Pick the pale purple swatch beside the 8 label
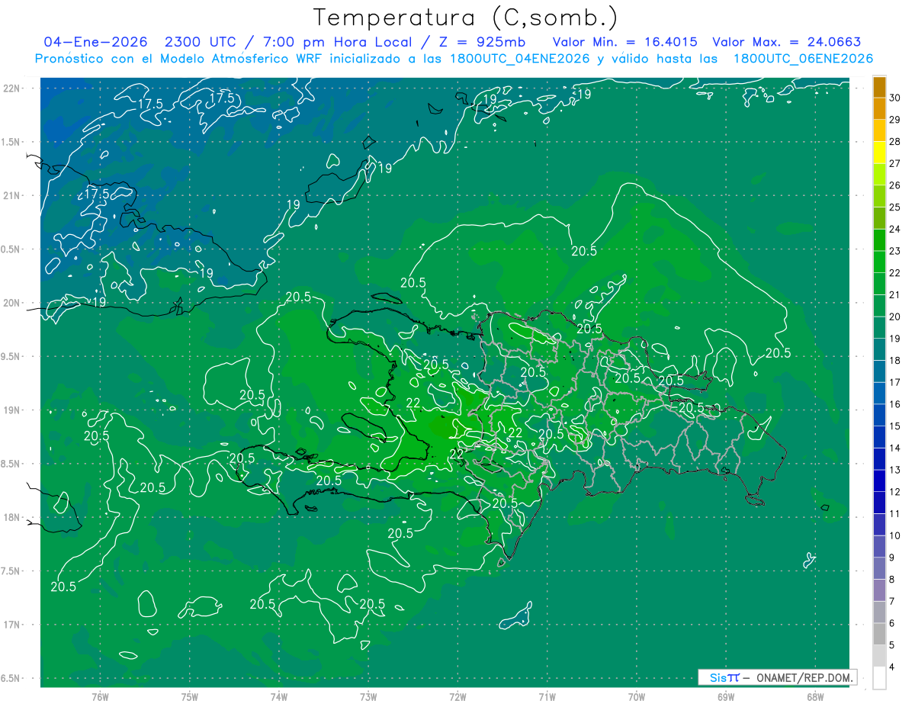The height and width of the screenshot is (707, 915). [879, 590]
